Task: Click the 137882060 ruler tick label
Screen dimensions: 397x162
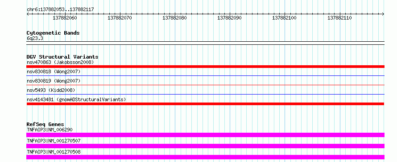Action: coord(65,18)
